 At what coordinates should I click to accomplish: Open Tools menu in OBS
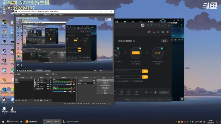(x=55, y=15)
